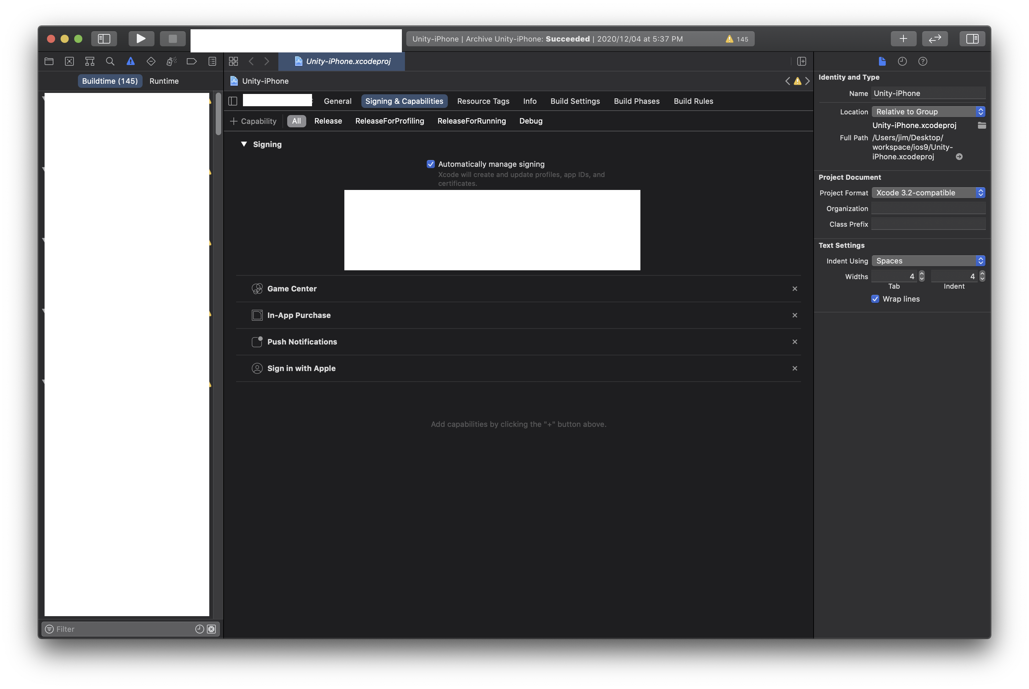
Task: Open the Location Relative to Group dropdown
Action: coord(928,112)
